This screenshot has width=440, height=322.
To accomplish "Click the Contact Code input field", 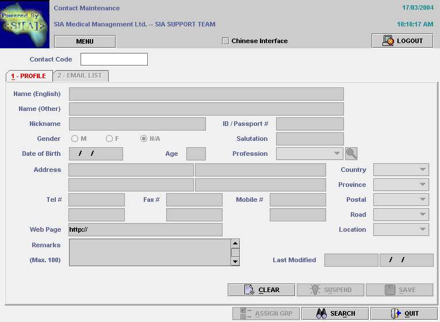I will [x=114, y=59].
